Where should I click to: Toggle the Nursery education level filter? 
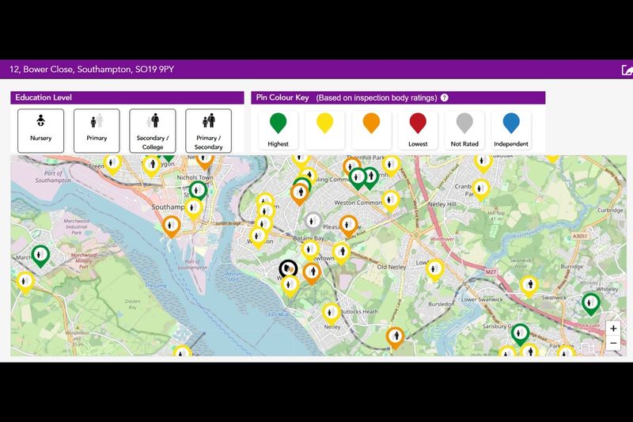click(40, 131)
